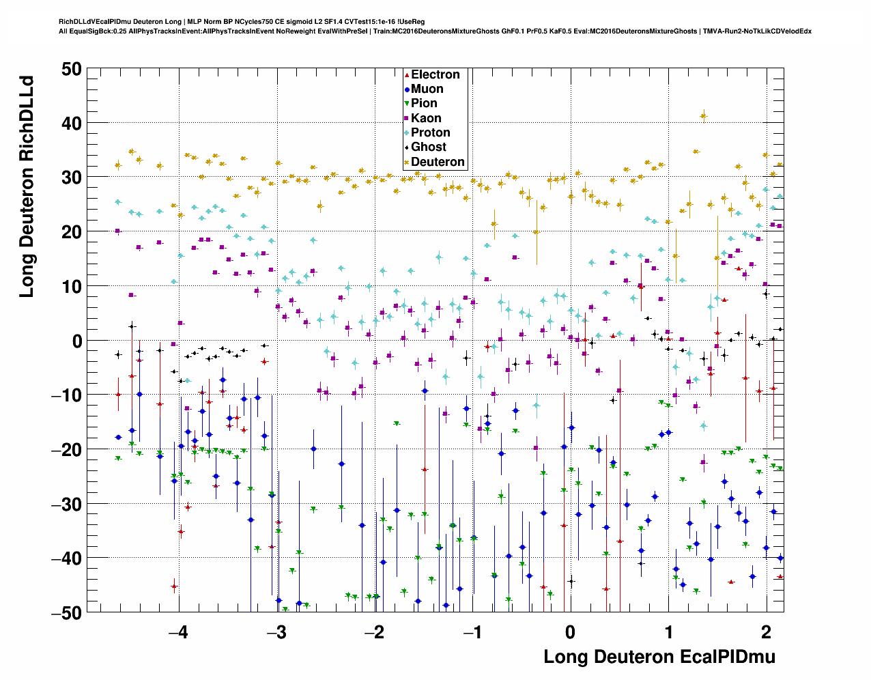
Task: Select the green Pion triangle legend marker
Action: [x=407, y=104]
